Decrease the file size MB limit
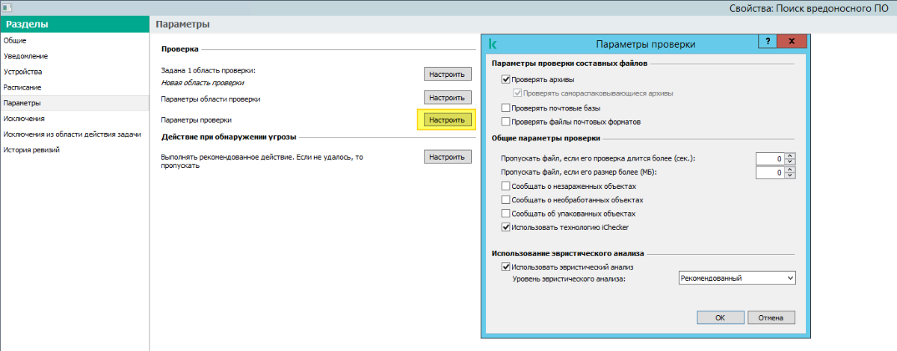Image resolution: width=897 pixels, height=351 pixels. (x=790, y=176)
